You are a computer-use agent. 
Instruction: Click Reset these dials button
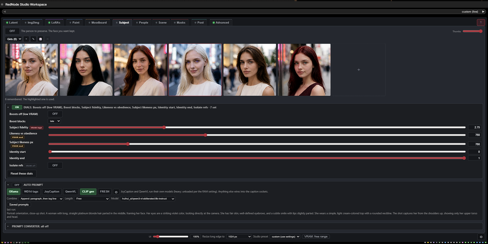pyautogui.click(x=22, y=174)
